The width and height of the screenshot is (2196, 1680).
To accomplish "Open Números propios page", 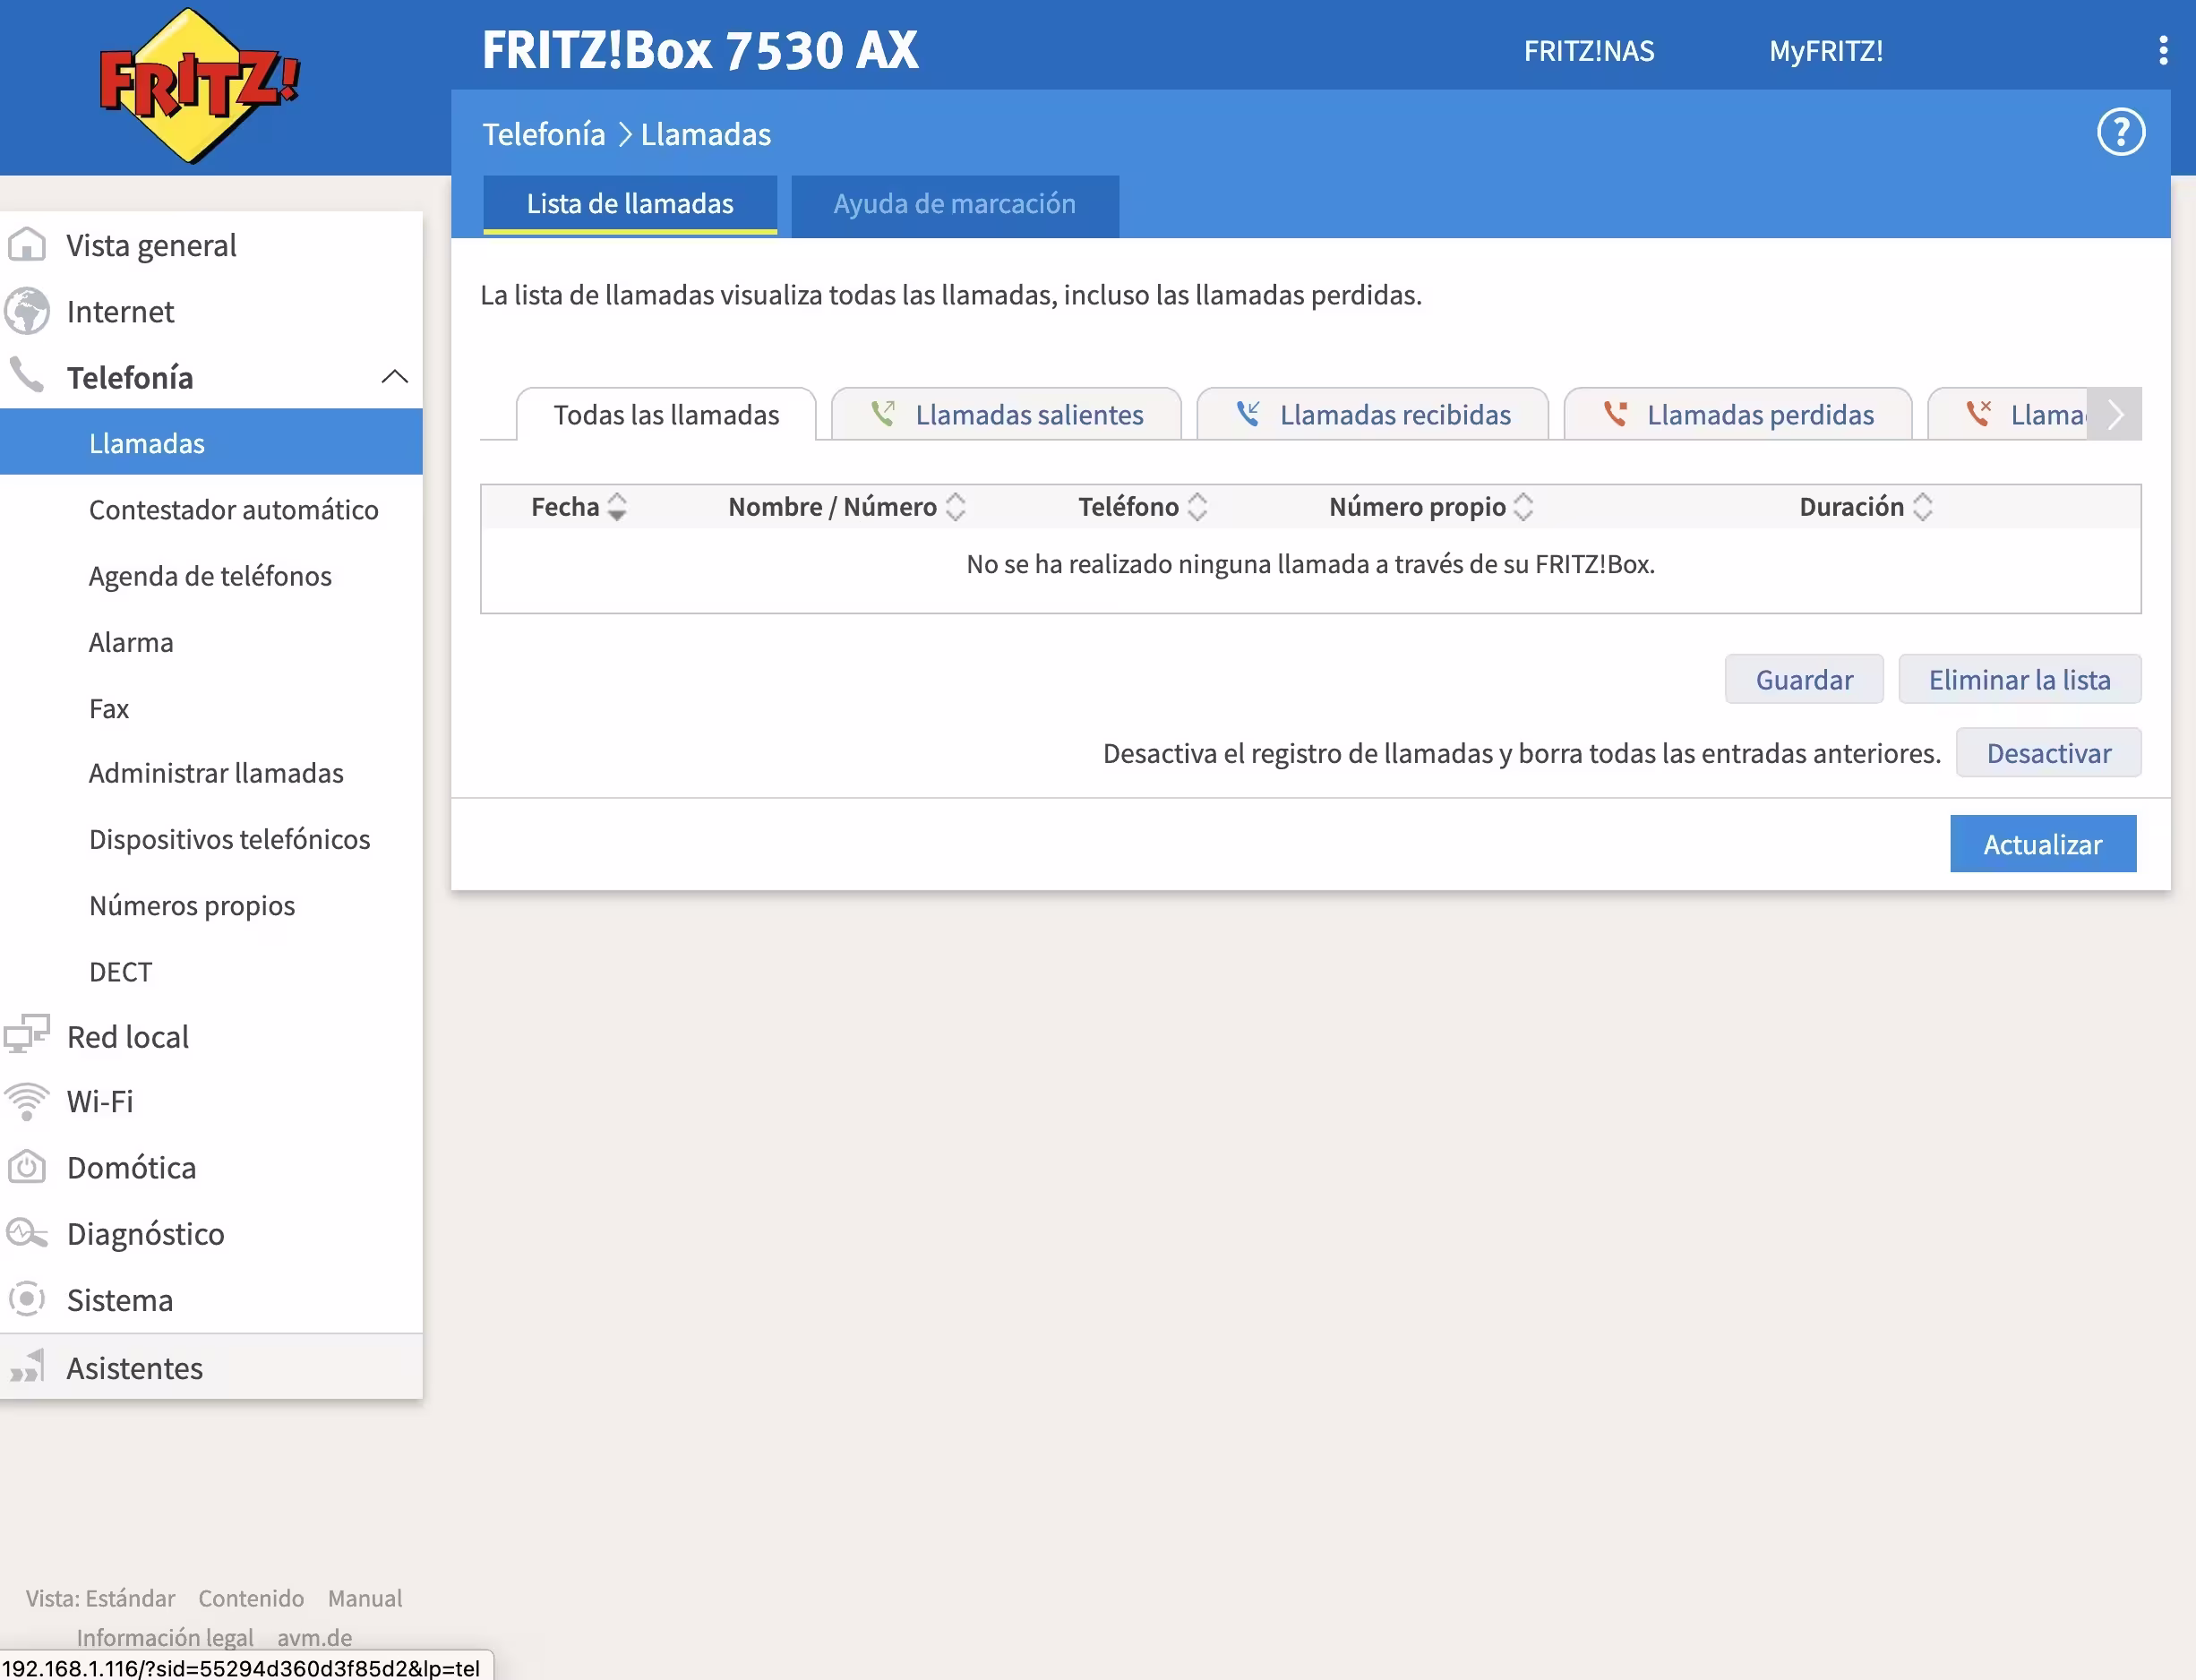I will 192,905.
